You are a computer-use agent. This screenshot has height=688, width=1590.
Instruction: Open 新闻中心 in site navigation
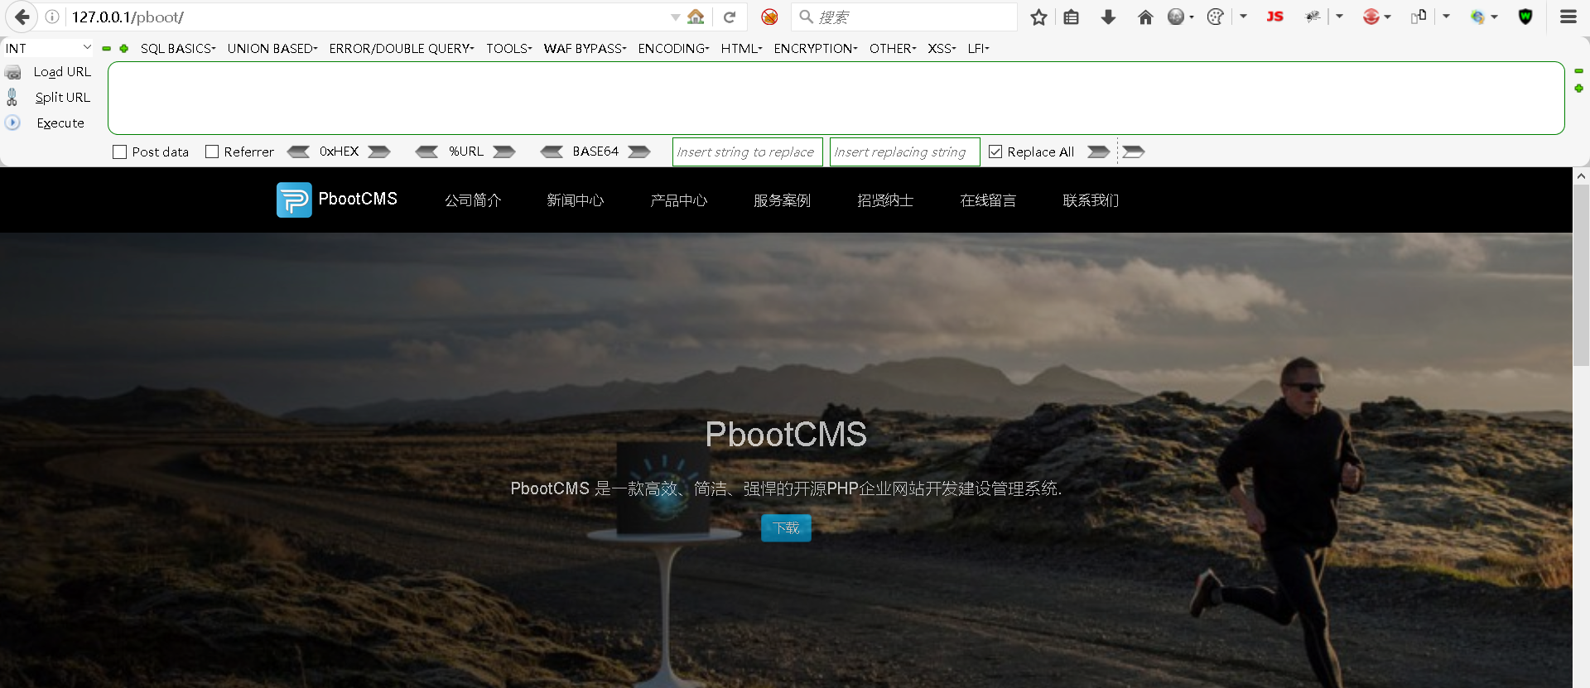576,200
